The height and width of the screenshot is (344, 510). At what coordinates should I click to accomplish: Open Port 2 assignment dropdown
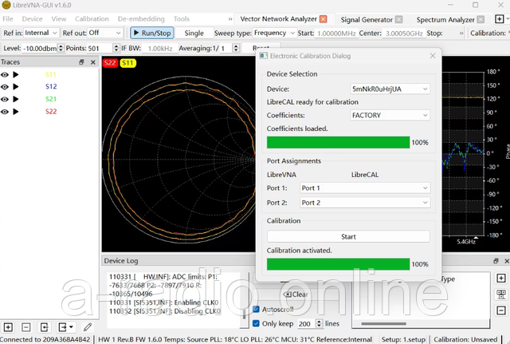click(x=365, y=203)
